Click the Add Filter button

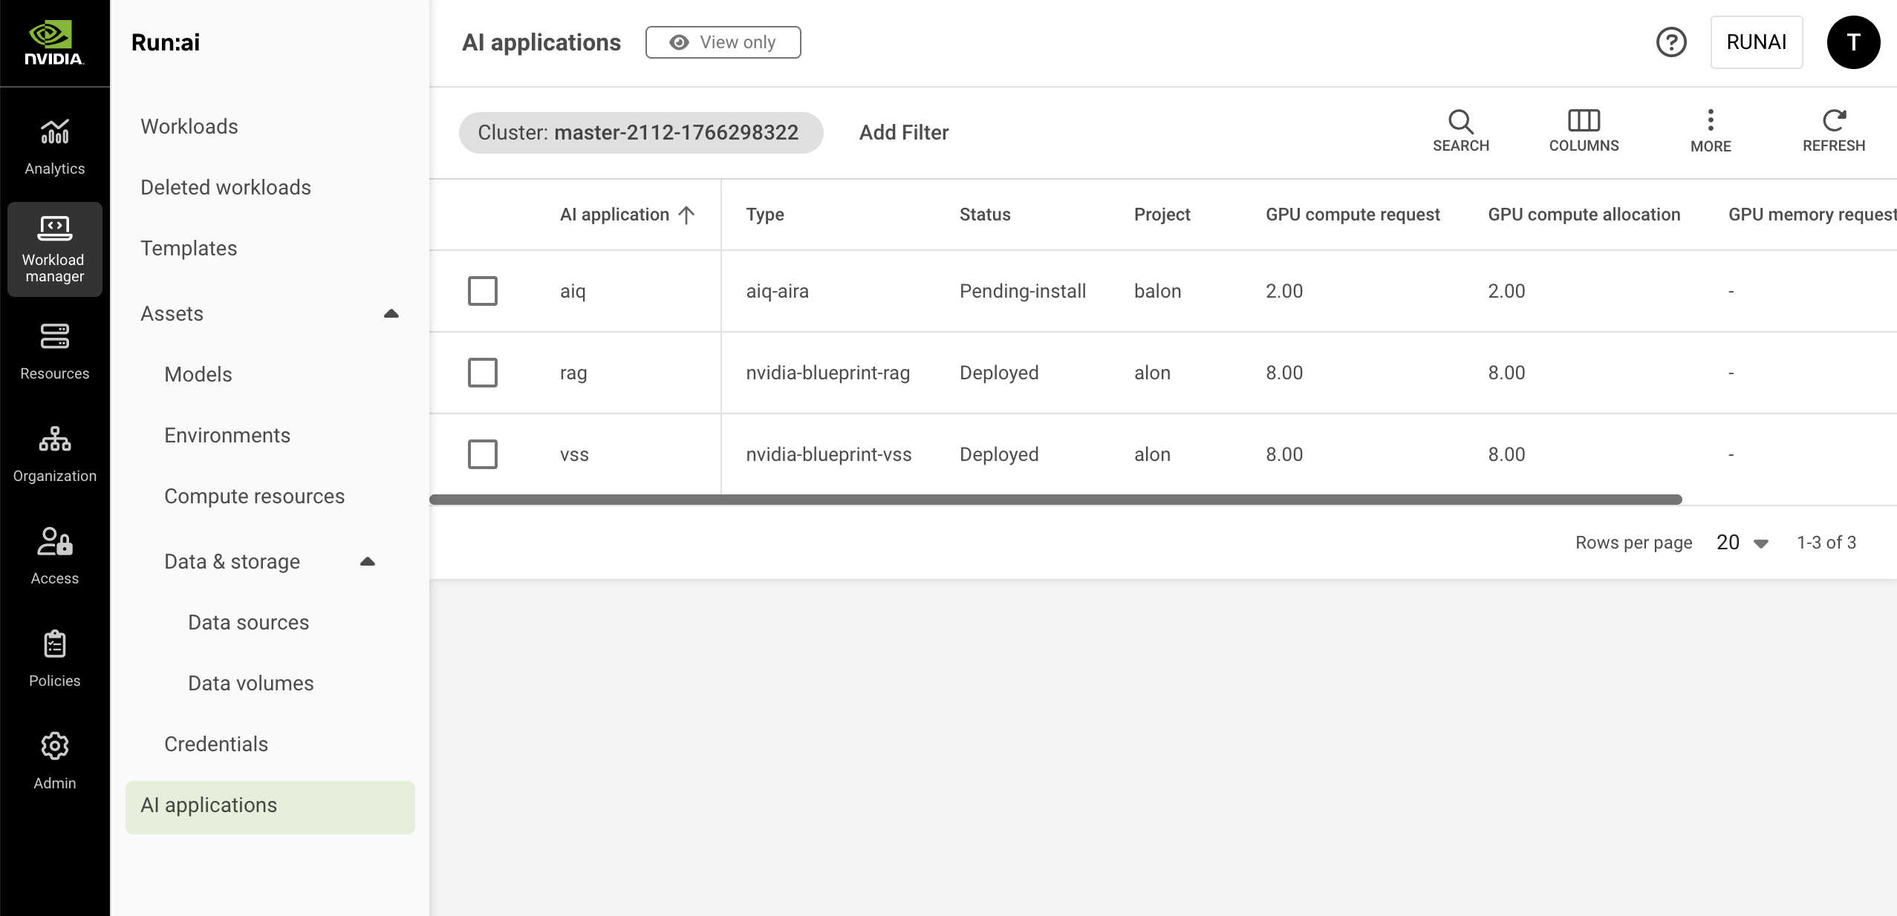pyautogui.click(x=903, y=132)
